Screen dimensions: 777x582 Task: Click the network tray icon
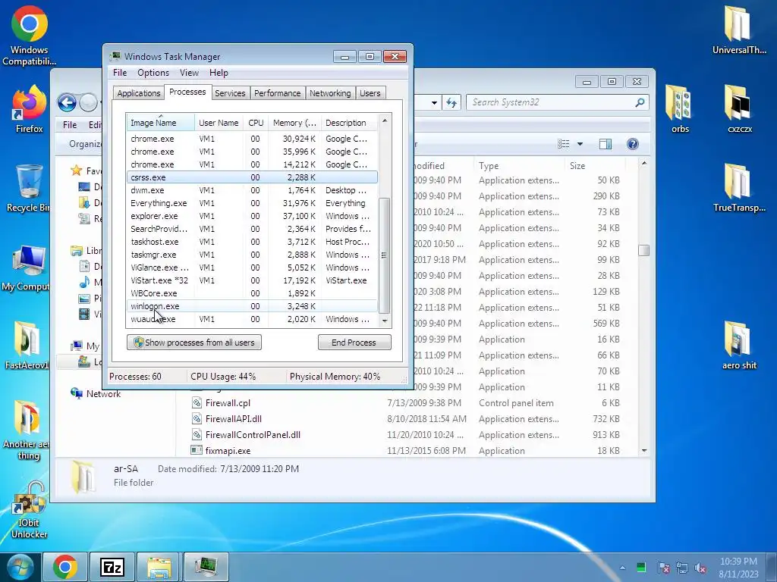point(682,568)
